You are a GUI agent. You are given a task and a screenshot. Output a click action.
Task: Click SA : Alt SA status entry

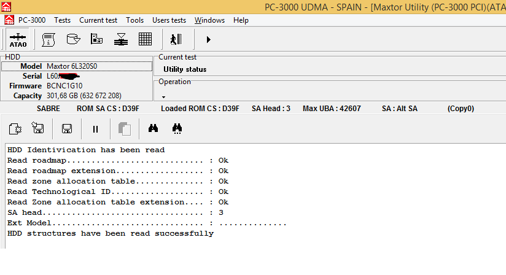tap(400, 109)
